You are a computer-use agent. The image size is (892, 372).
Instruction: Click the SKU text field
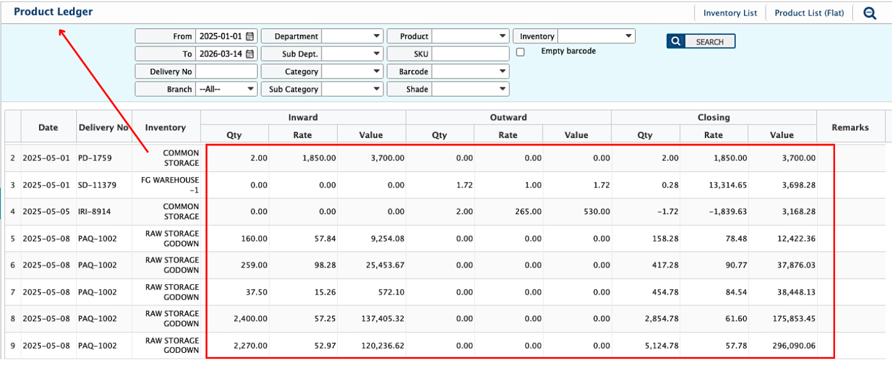point(470,54)
